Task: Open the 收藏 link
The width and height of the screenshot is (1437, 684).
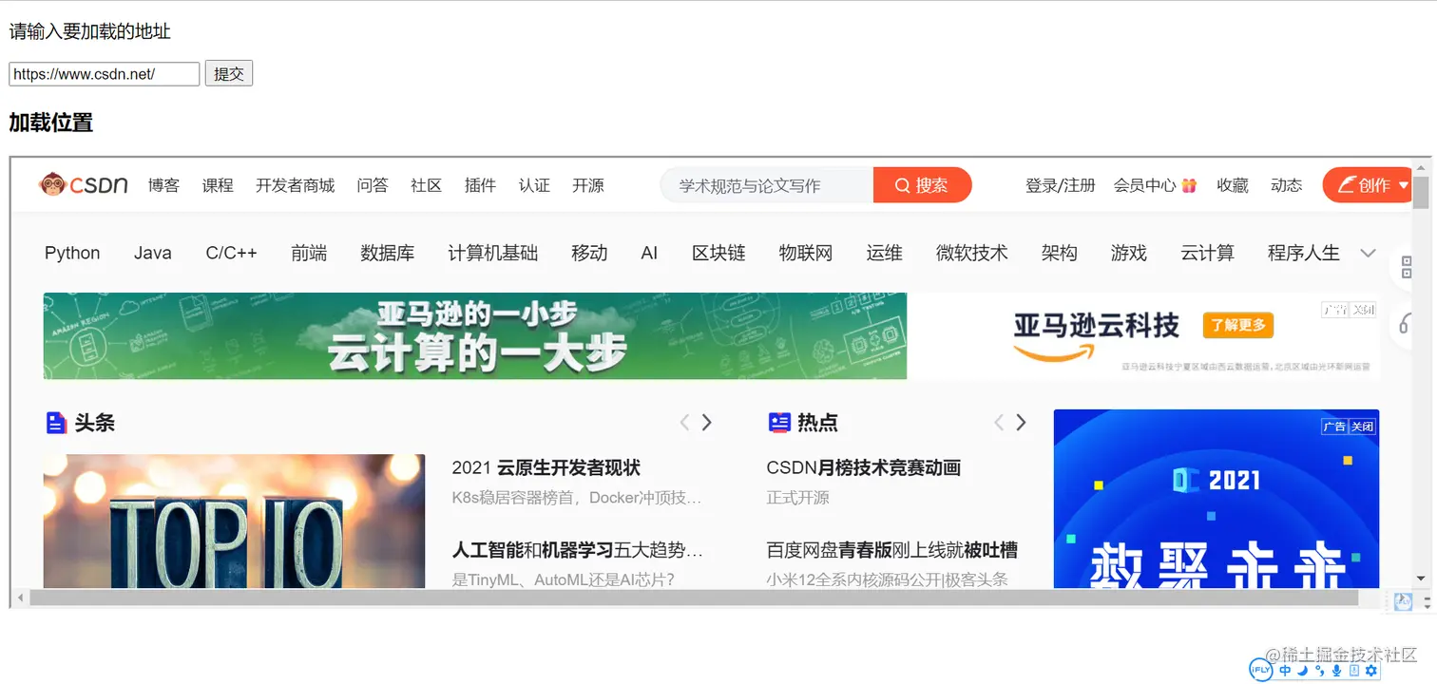Action: coord(1233,185)
